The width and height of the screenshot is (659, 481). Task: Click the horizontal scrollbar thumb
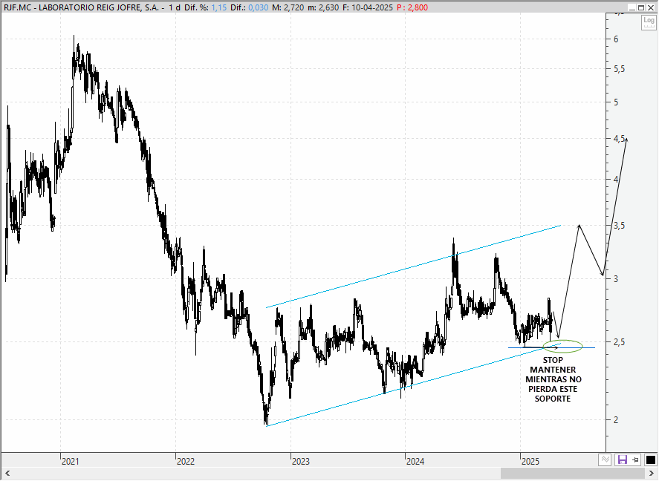572,474
